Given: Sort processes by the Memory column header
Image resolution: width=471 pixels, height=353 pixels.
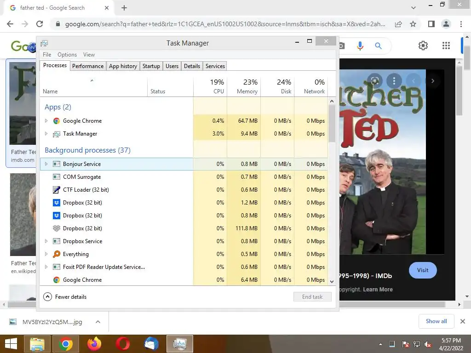Looking at the screenshot, I should [x=244, y=86].
